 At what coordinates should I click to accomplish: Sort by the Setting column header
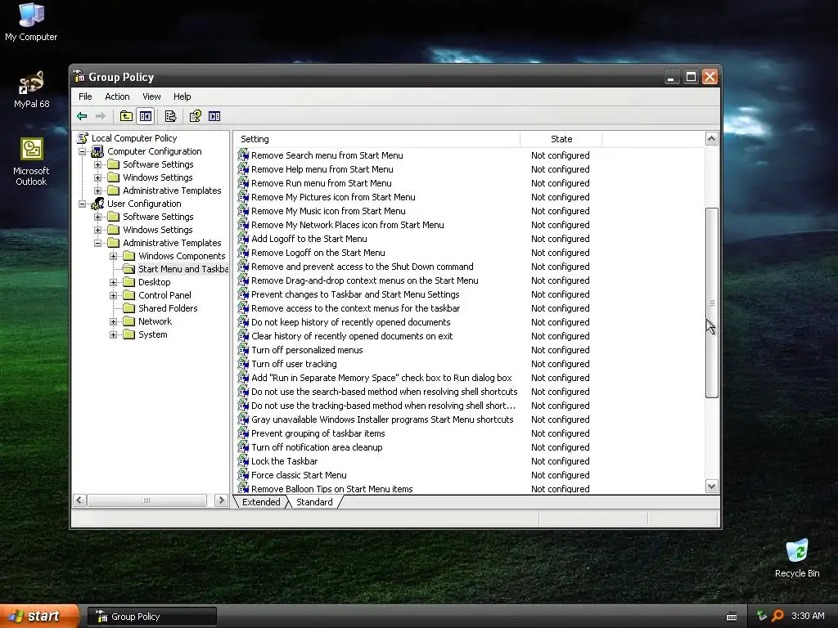point(376,139)
